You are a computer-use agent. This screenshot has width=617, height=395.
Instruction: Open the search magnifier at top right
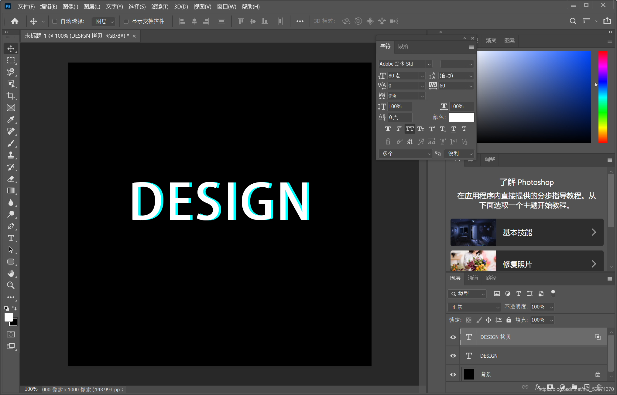(573, 21)
